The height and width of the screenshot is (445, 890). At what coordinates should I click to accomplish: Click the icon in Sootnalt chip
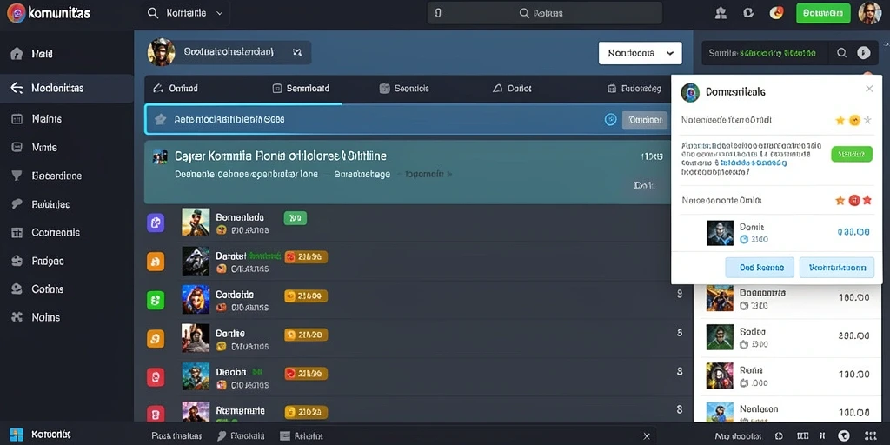pyautogui.click(x=297, y=52)
